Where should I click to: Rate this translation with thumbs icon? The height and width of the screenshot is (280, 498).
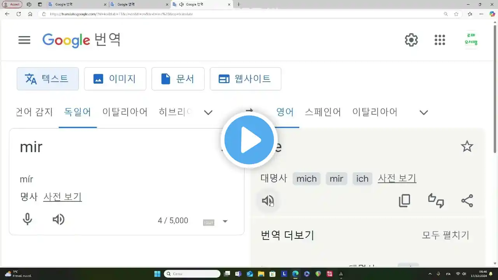436,201
